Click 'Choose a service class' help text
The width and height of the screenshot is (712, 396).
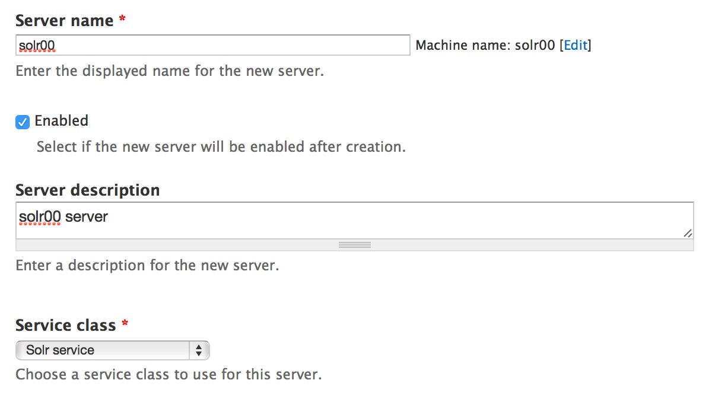click(x=169, y=375)
